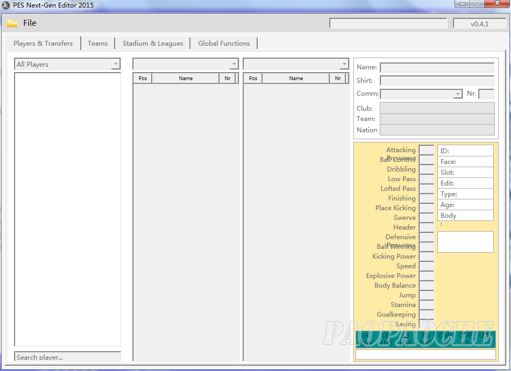Click the Lofted Pass value box

click(x=426, y=189)
